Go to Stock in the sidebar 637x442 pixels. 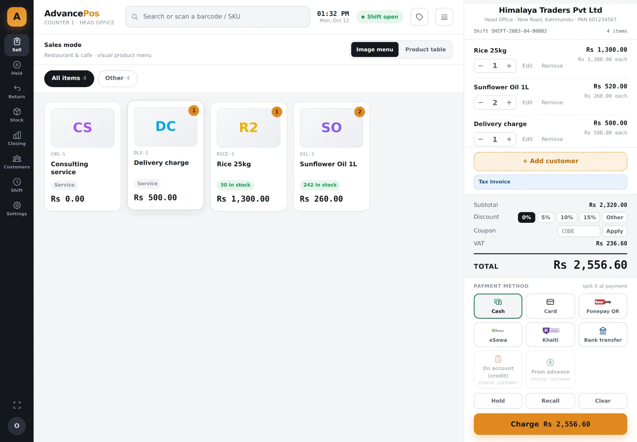pyautogui.click(x=17, y=115)
